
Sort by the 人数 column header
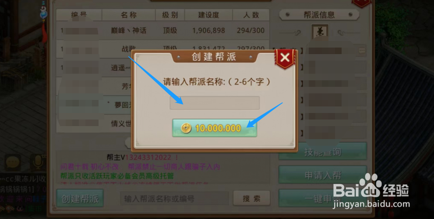click(251, 15)
